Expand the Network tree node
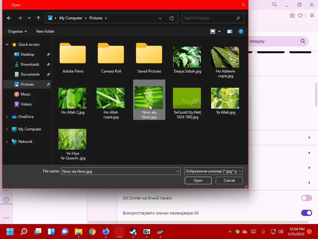Viewport: 318px width, 239px height. [x=7, y=142]
